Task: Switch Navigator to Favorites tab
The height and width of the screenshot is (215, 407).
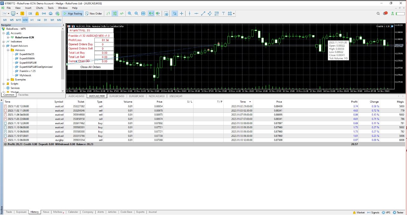Action: coord(23,95)
